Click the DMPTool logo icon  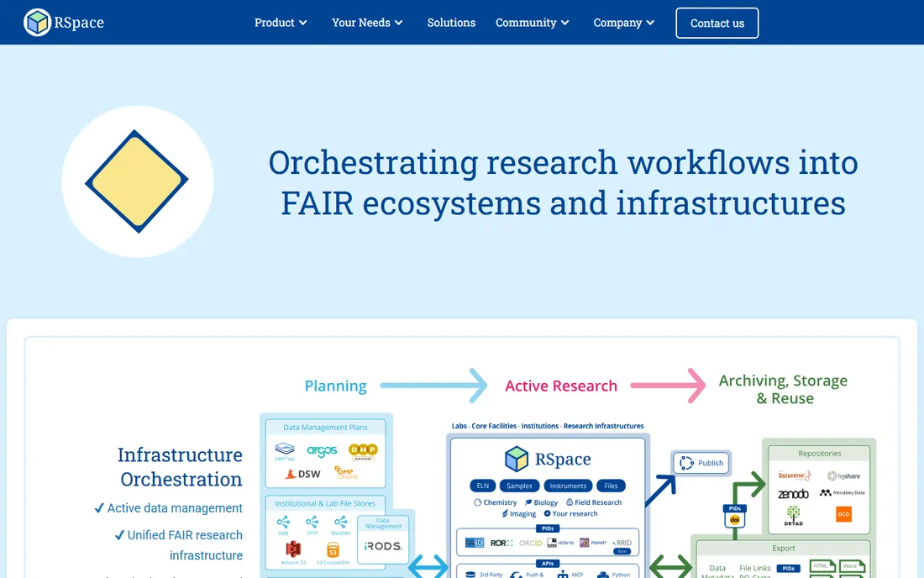click(x=285, y=452)
